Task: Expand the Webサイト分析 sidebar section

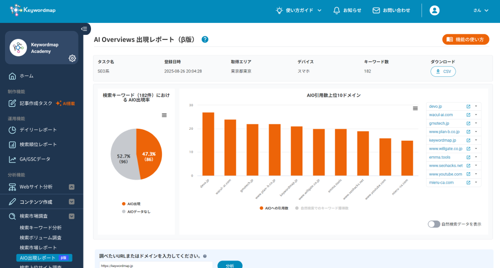Action: (71, 187)
